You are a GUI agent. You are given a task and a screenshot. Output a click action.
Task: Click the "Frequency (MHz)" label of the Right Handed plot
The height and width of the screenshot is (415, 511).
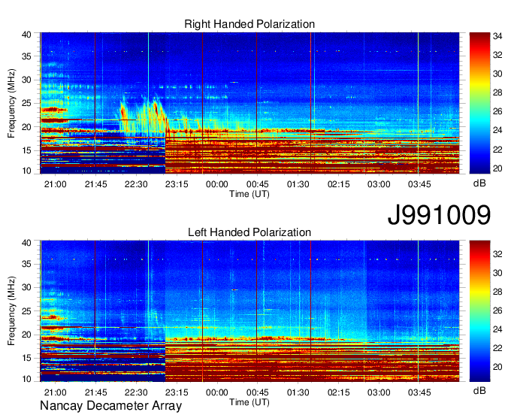coord(11,103)
